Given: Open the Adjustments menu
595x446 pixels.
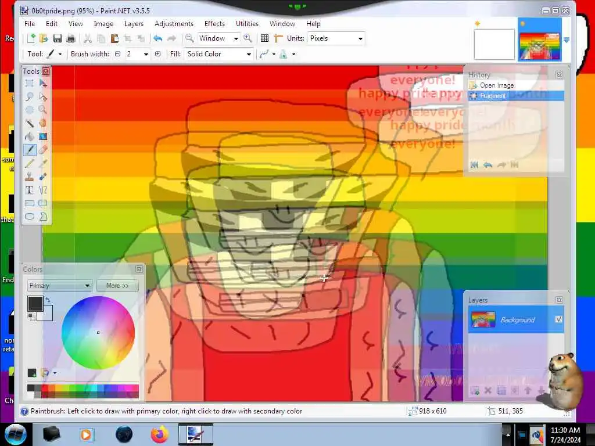Looking at the screenshot, I should pos(174,23).
